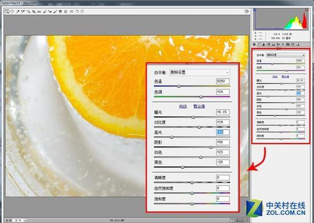This screenshot has width=314, height=223.
Task: Select the Graduated Filter tool
Action: click(x=61, y=11)
